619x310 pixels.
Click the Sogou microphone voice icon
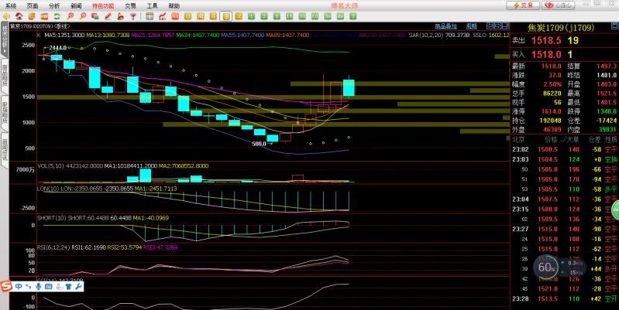38,287
